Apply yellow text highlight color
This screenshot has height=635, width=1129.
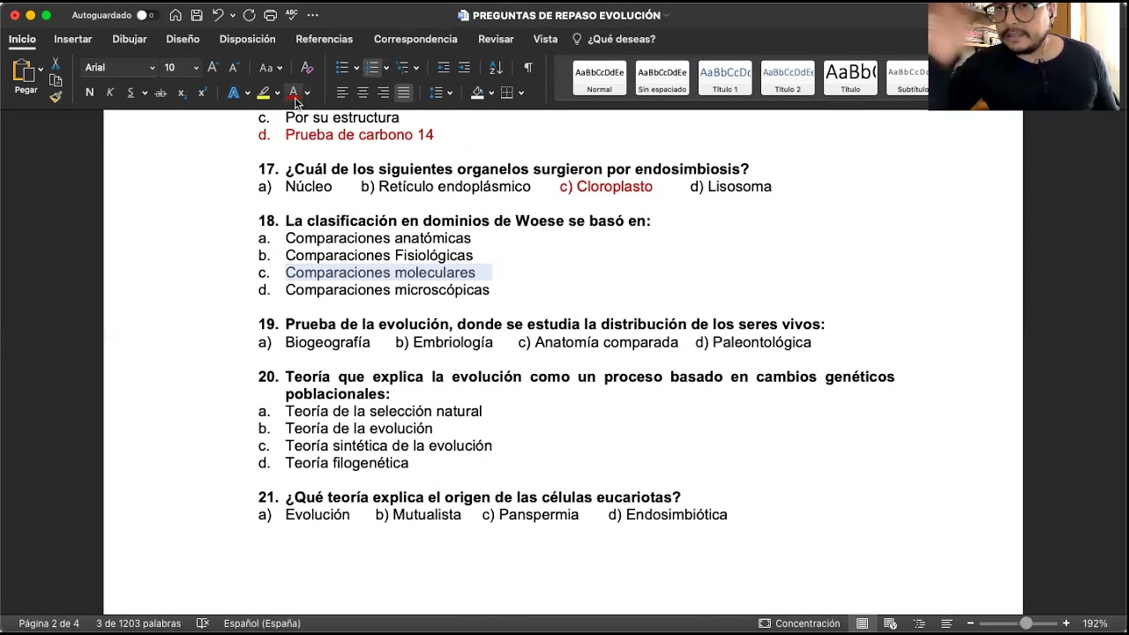click(x=263, y=93)
